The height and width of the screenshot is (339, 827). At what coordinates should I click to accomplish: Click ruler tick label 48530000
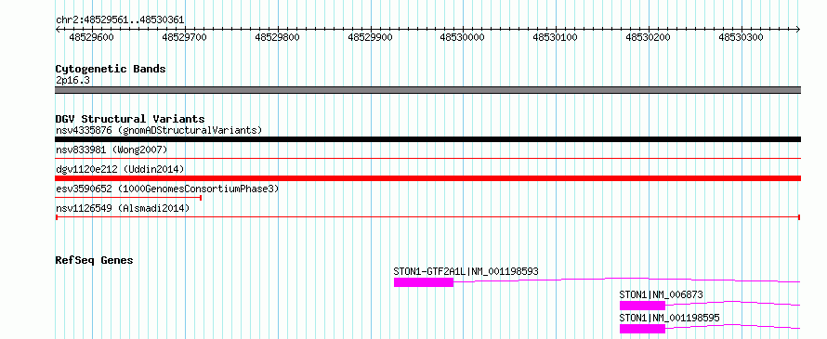(x=463, y=37)
